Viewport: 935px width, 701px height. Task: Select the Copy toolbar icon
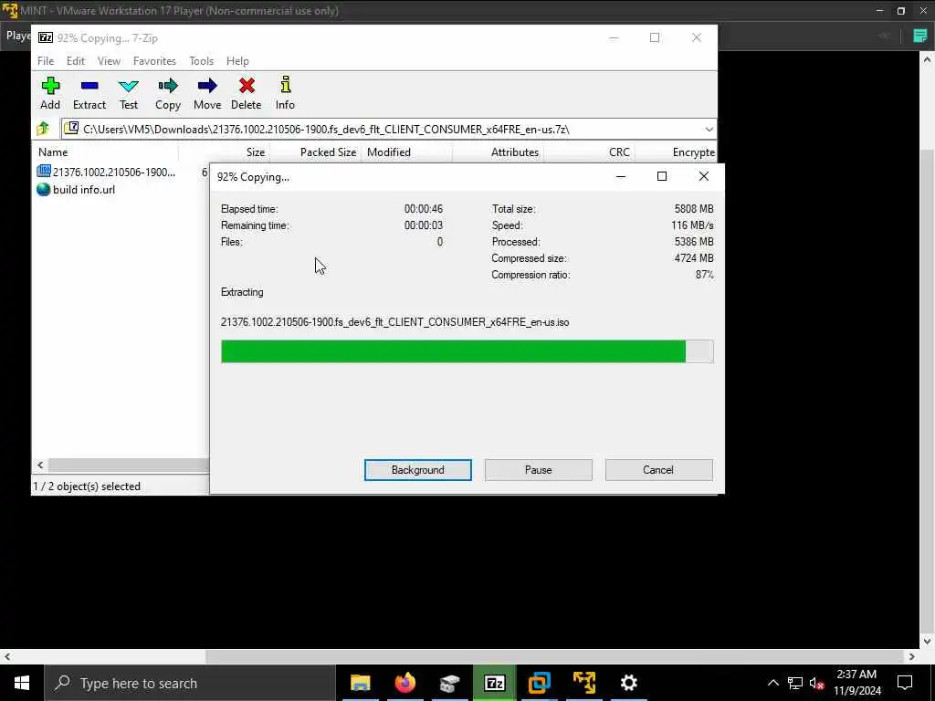click(x=168, y=93)
